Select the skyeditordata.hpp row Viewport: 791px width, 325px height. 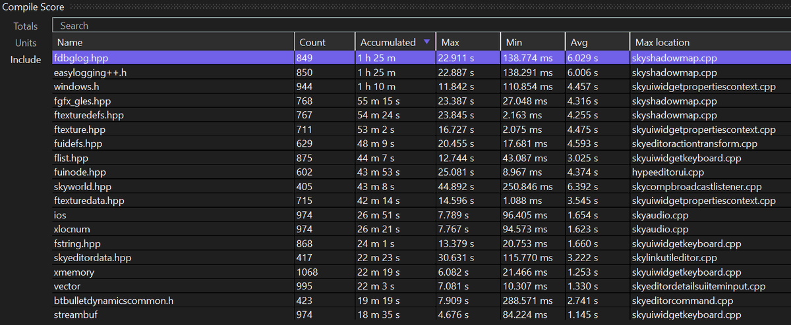pos(421,258)
